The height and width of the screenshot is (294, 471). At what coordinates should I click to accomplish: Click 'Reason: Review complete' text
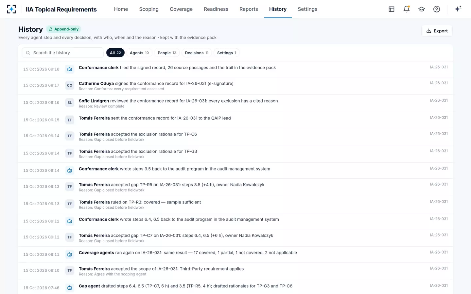101,106
